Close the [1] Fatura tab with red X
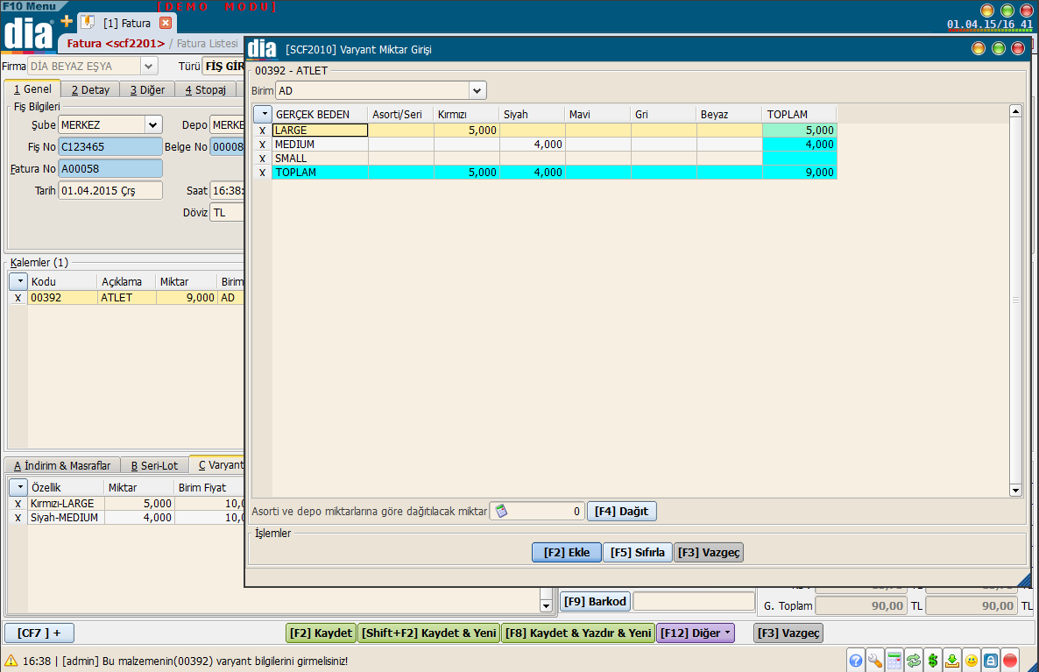 [166, 23]
